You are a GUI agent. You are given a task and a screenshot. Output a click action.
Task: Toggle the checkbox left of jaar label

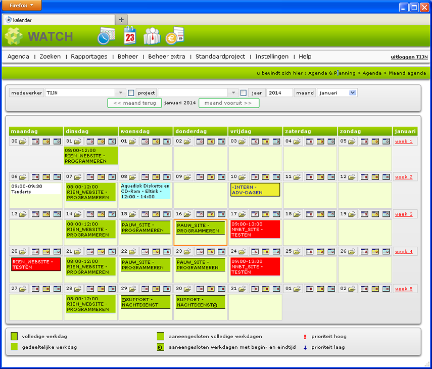[x=243, y=93]
